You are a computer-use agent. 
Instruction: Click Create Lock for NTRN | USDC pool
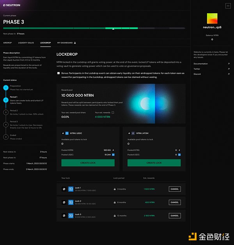(88, 163)
